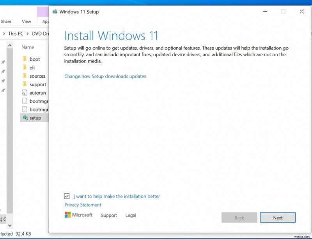The width and height of the screenshot is (312, 239).
Task: Select the first bootmgr file
Action: [39, 101]
